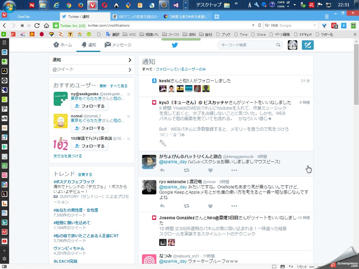
Task: Reload the page with the refresh icon
Action: (x=37, y=26)
